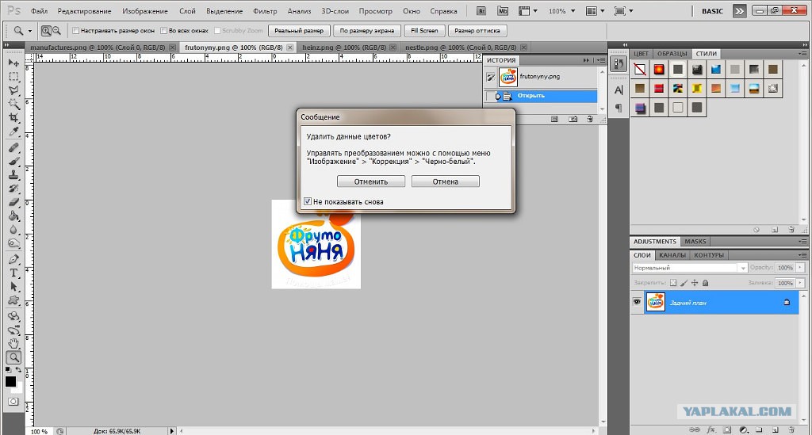Open the View Extras dropdown
812x435 pixels.
(x=528, y=11)
